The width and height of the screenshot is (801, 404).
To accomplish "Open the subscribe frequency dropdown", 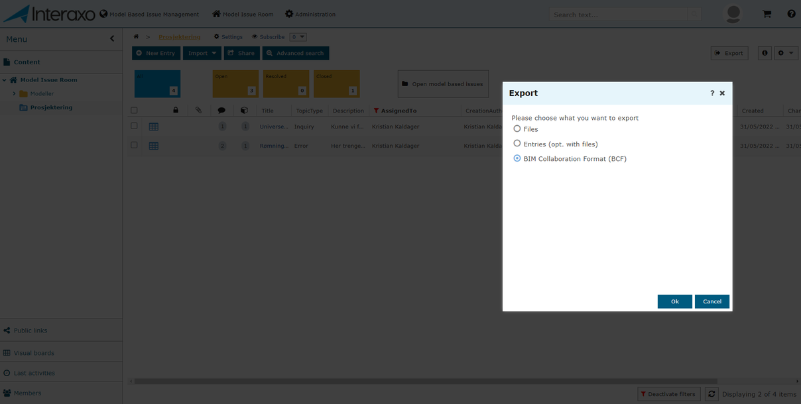I will [298, 37].
